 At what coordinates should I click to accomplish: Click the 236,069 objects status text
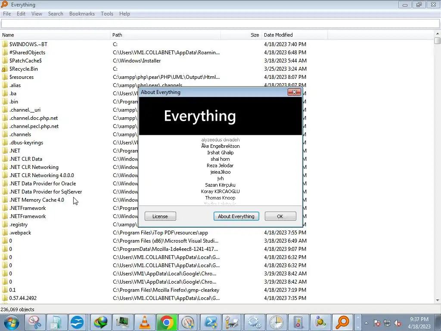(x=17, y=309)
